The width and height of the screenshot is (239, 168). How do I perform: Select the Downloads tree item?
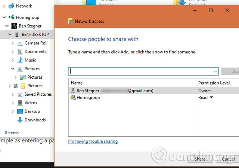click(35, 120)
